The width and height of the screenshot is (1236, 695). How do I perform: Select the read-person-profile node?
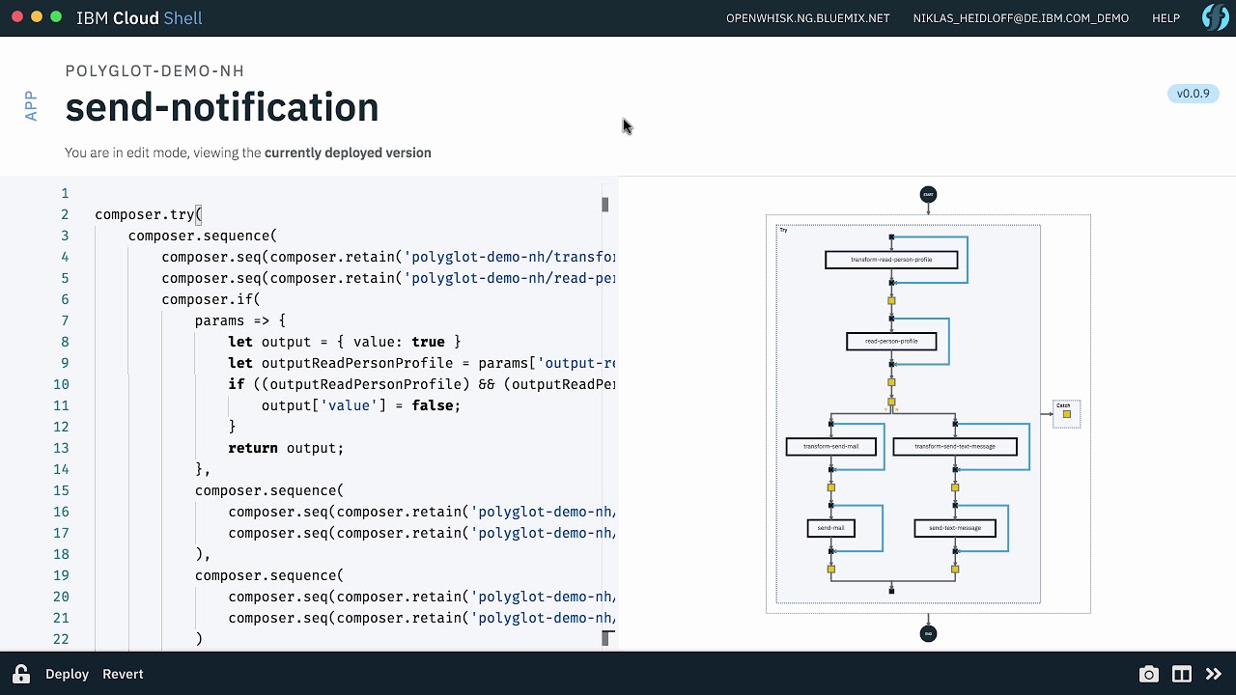point(891,341)
